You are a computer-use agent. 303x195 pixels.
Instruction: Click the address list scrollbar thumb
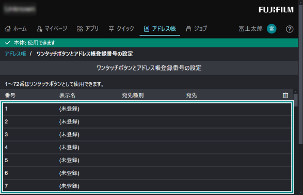[296, 100]
